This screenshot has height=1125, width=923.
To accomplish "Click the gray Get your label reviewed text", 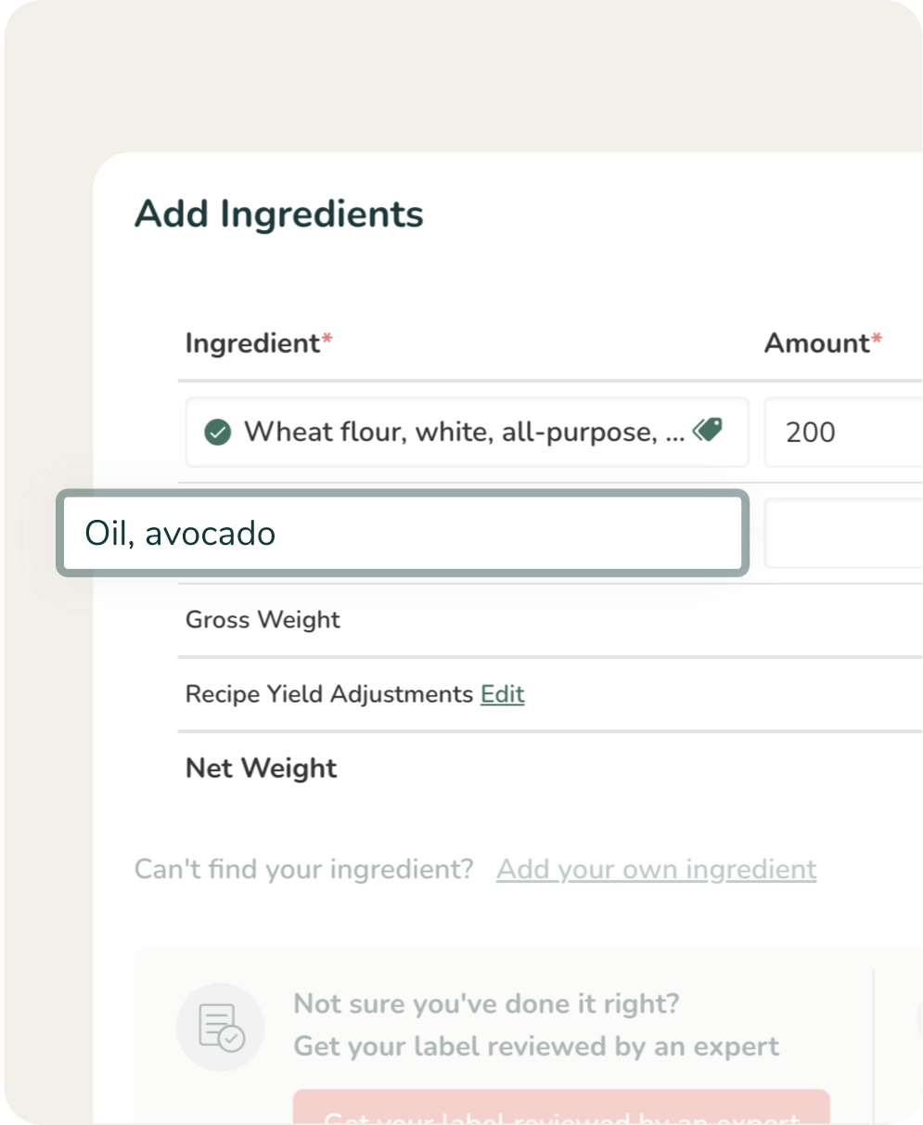I will (536, 1047).
